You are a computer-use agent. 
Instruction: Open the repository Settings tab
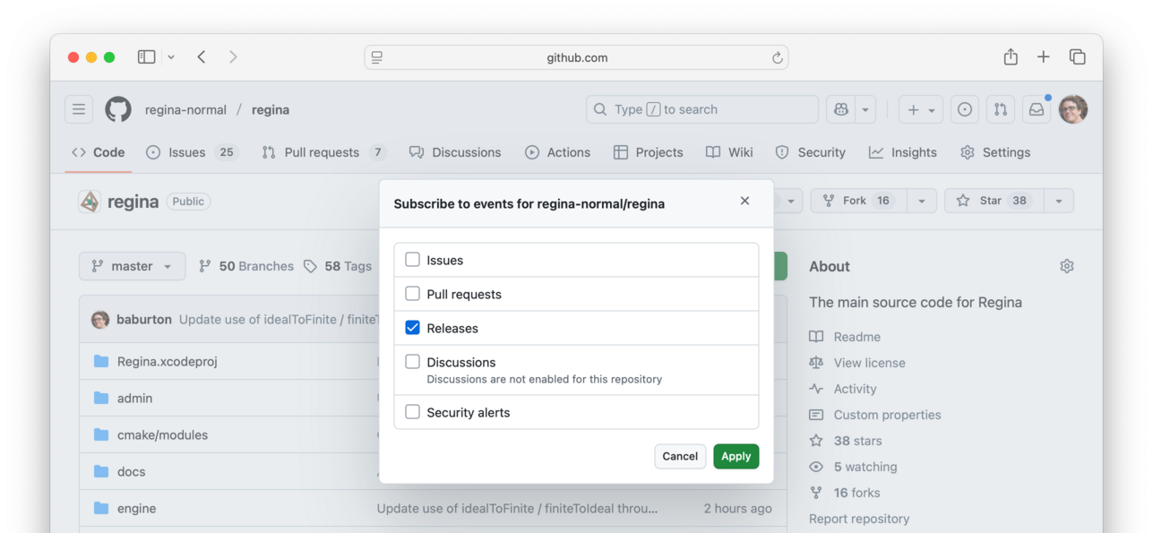(x=995, y=152)
